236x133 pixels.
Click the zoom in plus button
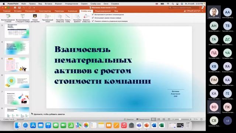click(191, 119)
